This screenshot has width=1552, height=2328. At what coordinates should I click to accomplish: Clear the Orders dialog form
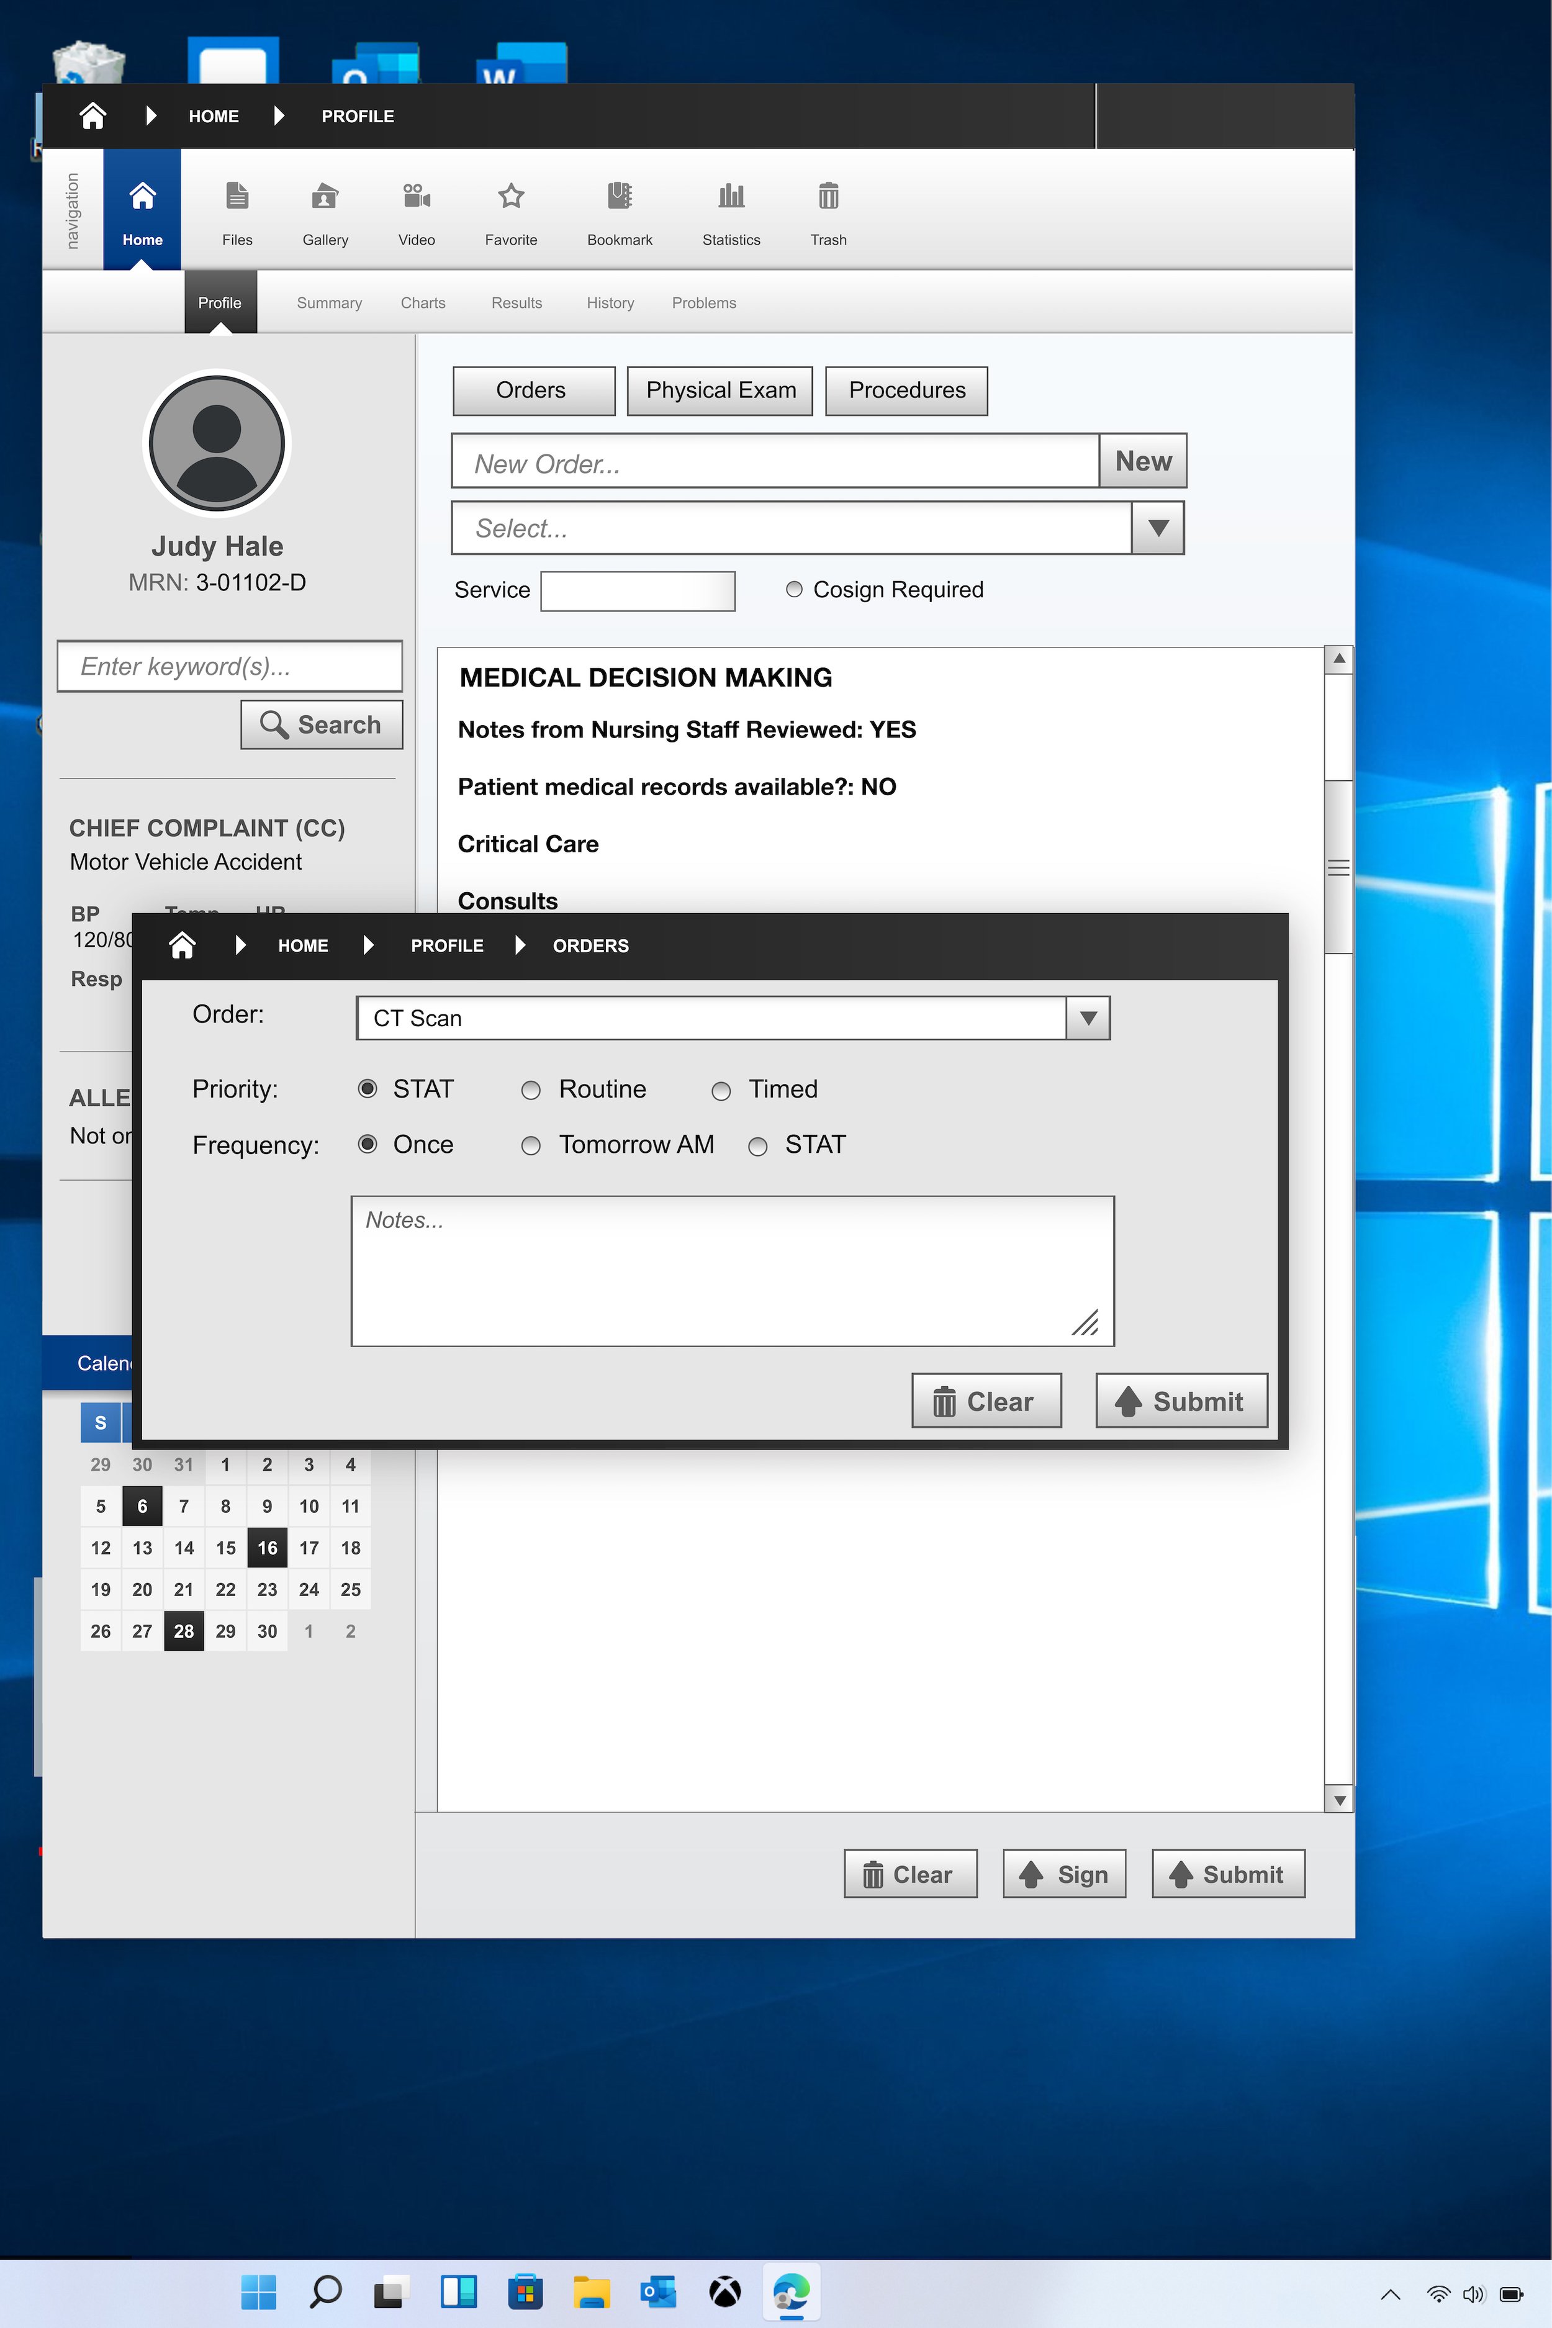point(986,1401)
